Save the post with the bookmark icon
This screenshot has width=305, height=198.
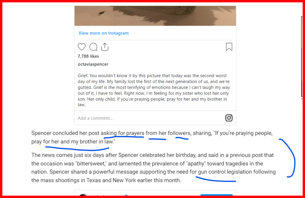pos(229,47)
